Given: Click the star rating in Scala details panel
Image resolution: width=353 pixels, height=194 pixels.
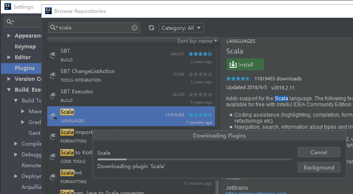Looking at the screenshot, I should tap(238, 79).
